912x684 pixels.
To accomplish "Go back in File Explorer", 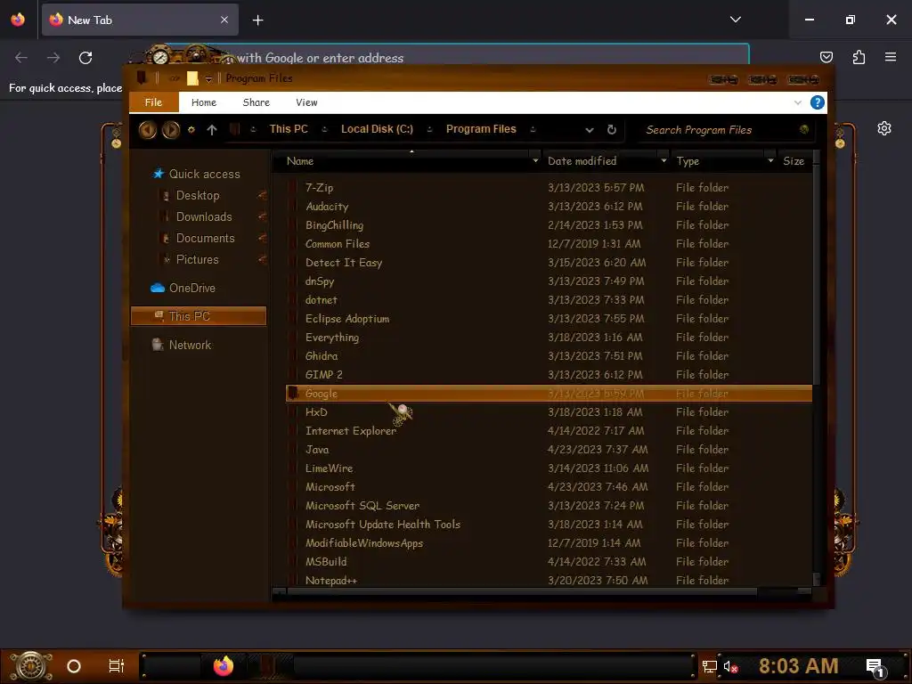I will coord(147,129).
